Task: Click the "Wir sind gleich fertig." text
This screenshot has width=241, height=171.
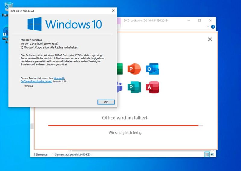Action: pyautogui.click(x=125, y=133)
